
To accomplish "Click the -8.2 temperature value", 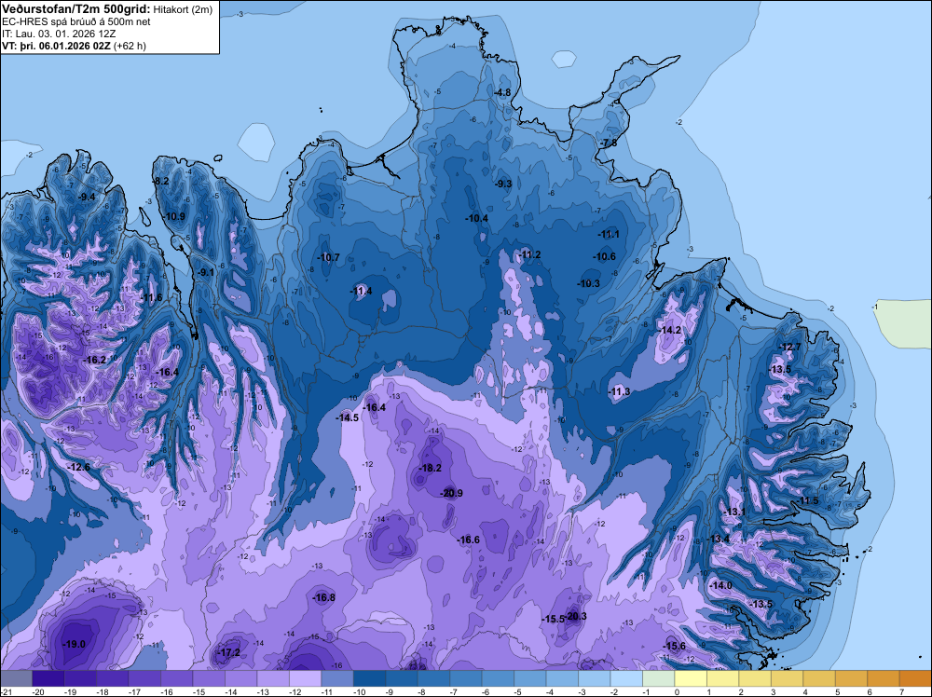I will pyautogui.click(x=161, y=181).
